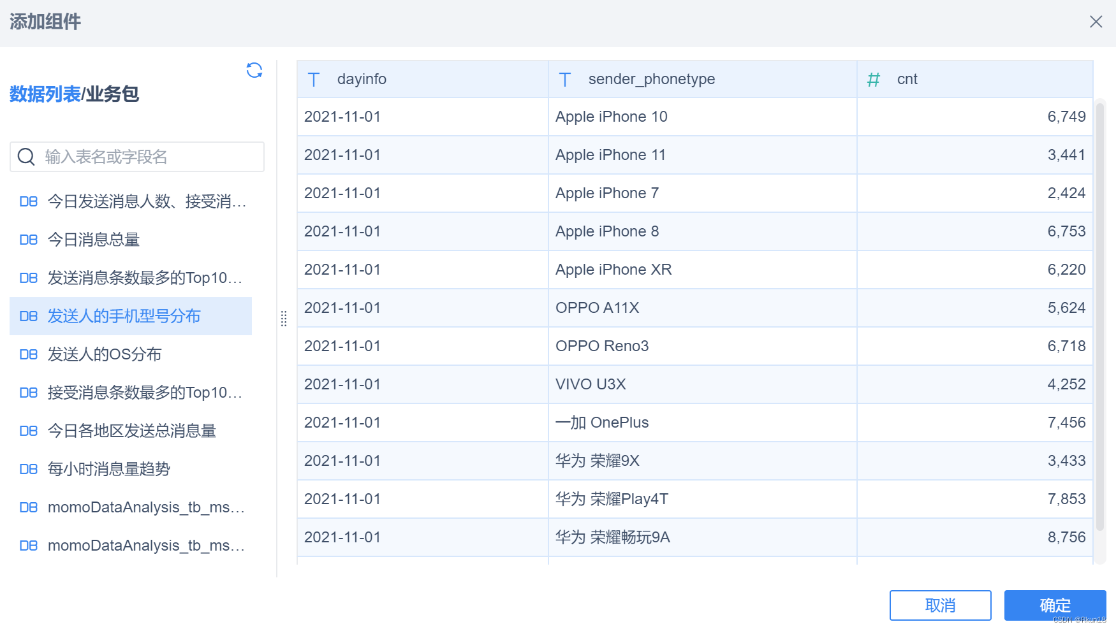Switch to the 业务包 tab
Screen dimensions: 1116x629
112,94
